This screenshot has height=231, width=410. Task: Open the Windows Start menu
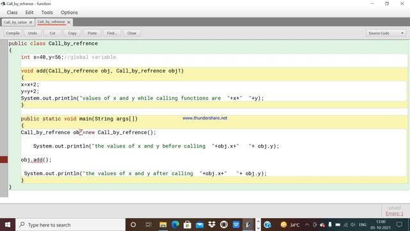point(8,225)
